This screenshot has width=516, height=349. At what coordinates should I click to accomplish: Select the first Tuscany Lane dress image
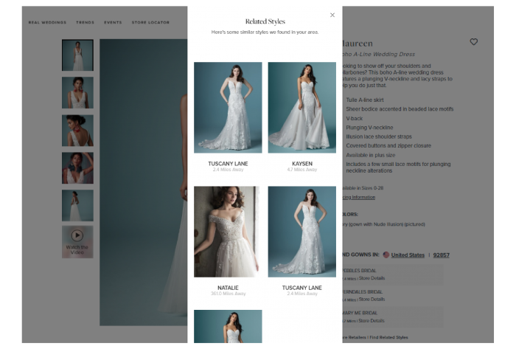228,107
